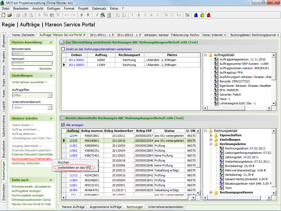Click the search binoculars toolbar icon
Image resolution: width=281 pixels, height=211 pixels.
103,15
